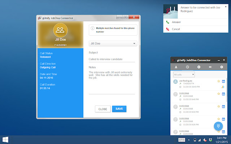Open the Jill Doe contact match dropdown
This screenshot has height=144, width=231.
113,44
